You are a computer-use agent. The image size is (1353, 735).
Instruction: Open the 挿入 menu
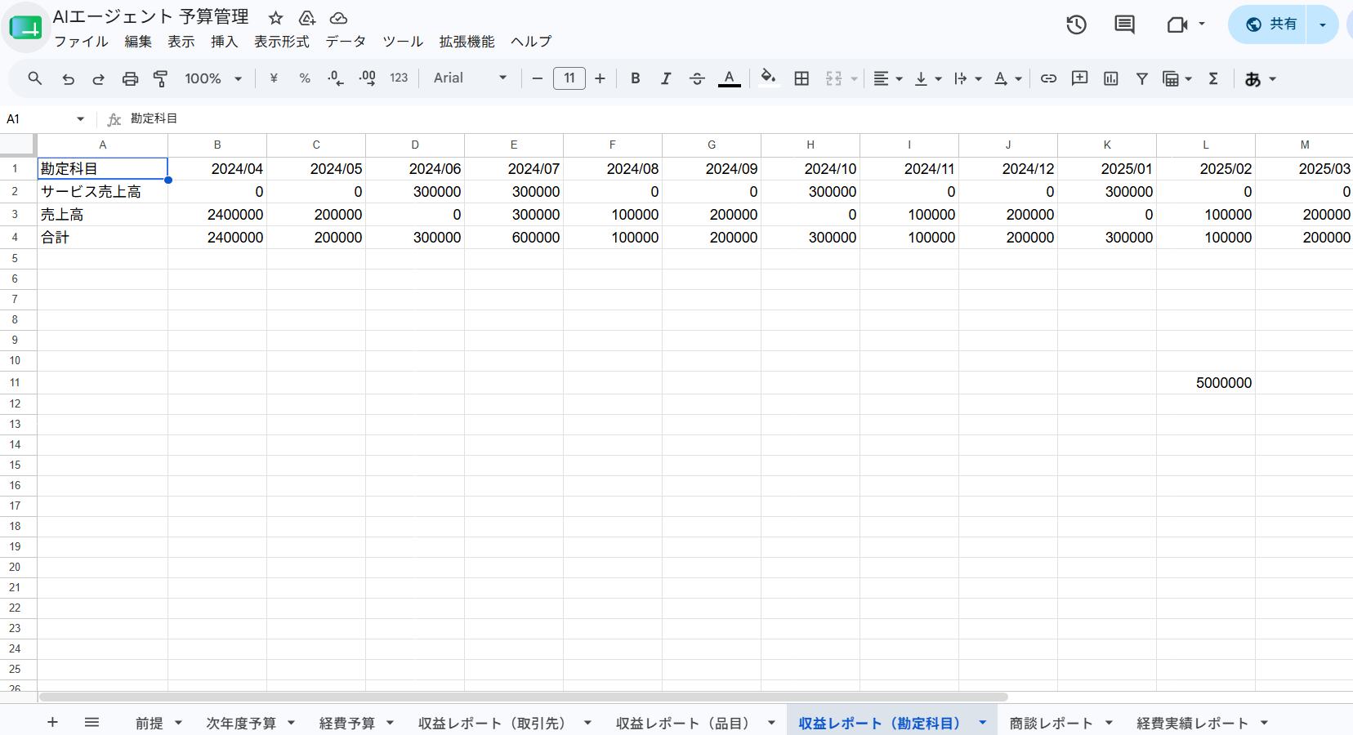click(224, 42)
